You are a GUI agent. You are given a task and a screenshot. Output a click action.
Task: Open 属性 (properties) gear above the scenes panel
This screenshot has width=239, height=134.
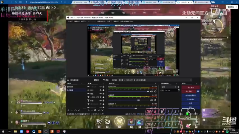(x=96, y=80)
